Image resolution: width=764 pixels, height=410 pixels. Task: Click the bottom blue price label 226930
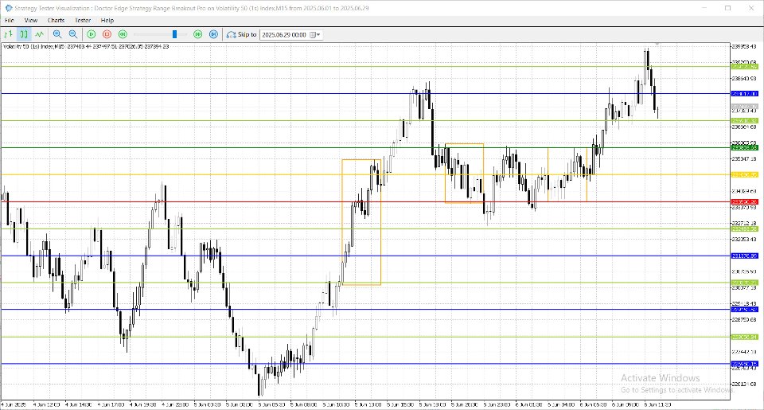[x=745, y=364]
